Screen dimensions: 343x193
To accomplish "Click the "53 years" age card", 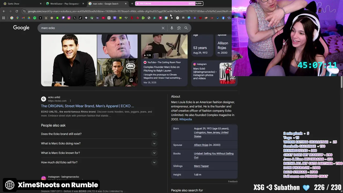I will click(x=202, y=45).
